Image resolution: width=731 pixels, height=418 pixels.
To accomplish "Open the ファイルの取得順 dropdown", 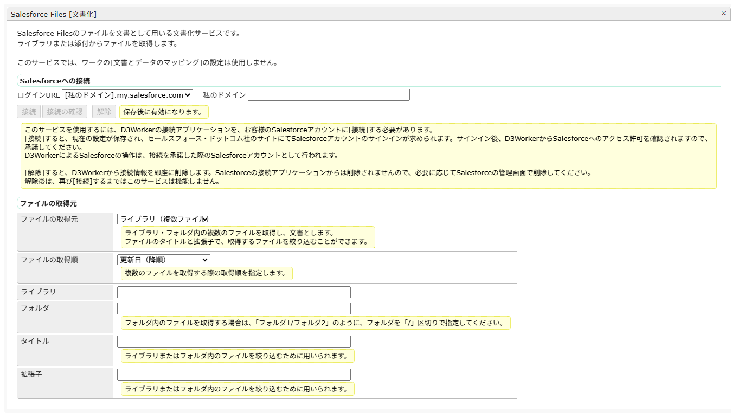I will (164, 260).
